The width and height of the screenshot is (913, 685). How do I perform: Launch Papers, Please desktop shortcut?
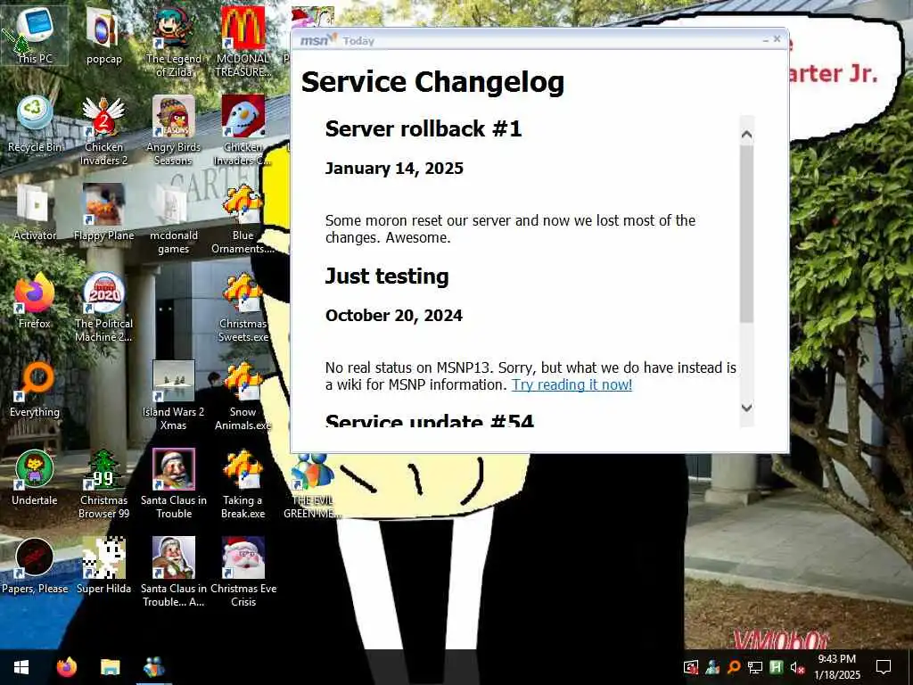tap(35, 566)
